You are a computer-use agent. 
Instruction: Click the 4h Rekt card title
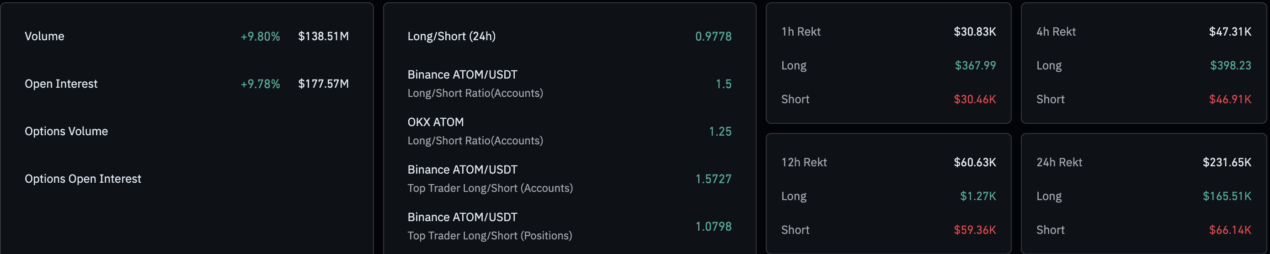[x=1056, y=32]
